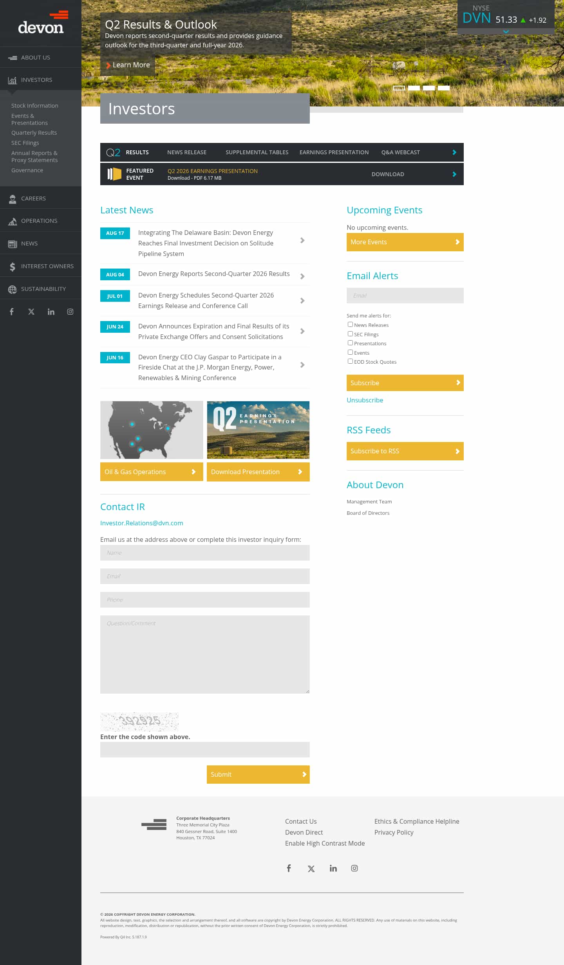Image resolution: width=564 pixels, height=965 pixels.
Task: Click the Careers worker icon
Action: [13, 199]
